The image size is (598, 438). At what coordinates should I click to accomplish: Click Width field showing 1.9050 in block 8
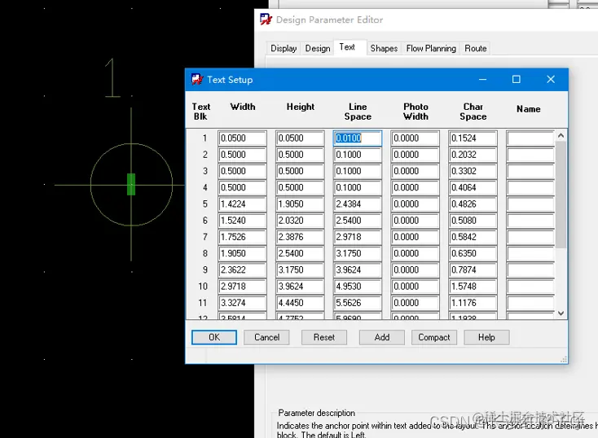coord(243,253)
